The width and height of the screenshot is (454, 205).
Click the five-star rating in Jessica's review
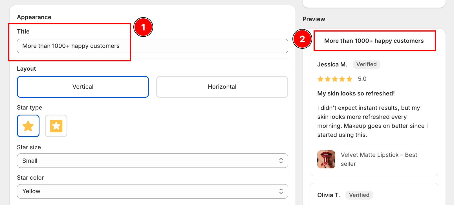(x=335, y=79)
